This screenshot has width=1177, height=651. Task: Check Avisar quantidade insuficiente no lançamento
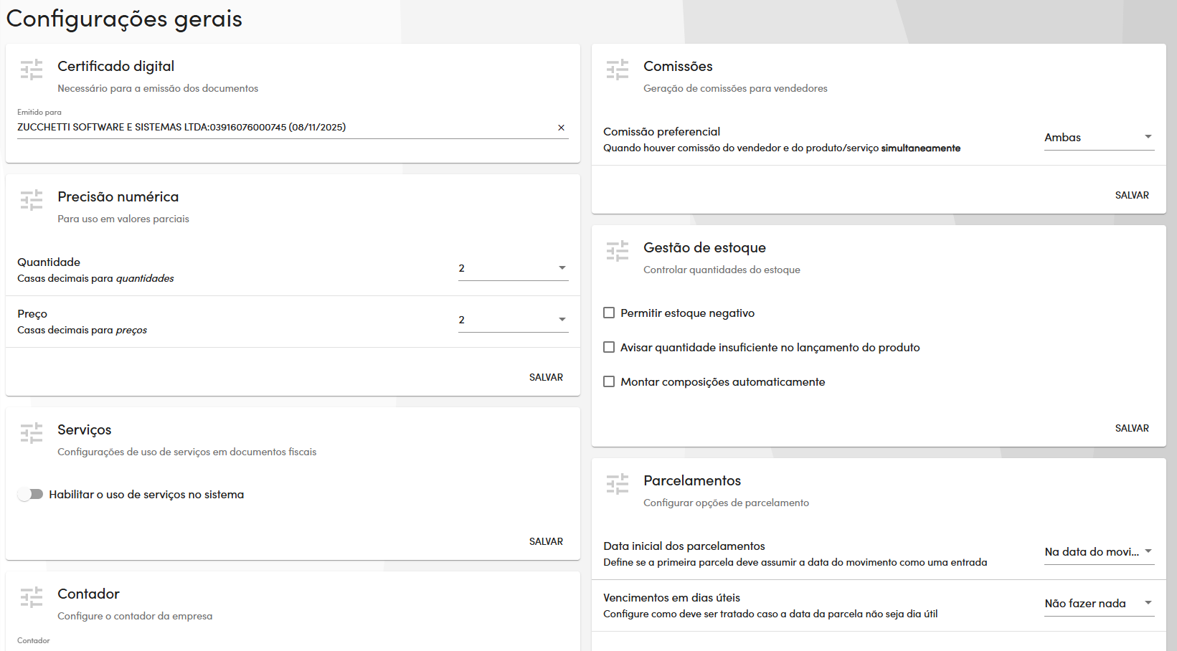609,347
